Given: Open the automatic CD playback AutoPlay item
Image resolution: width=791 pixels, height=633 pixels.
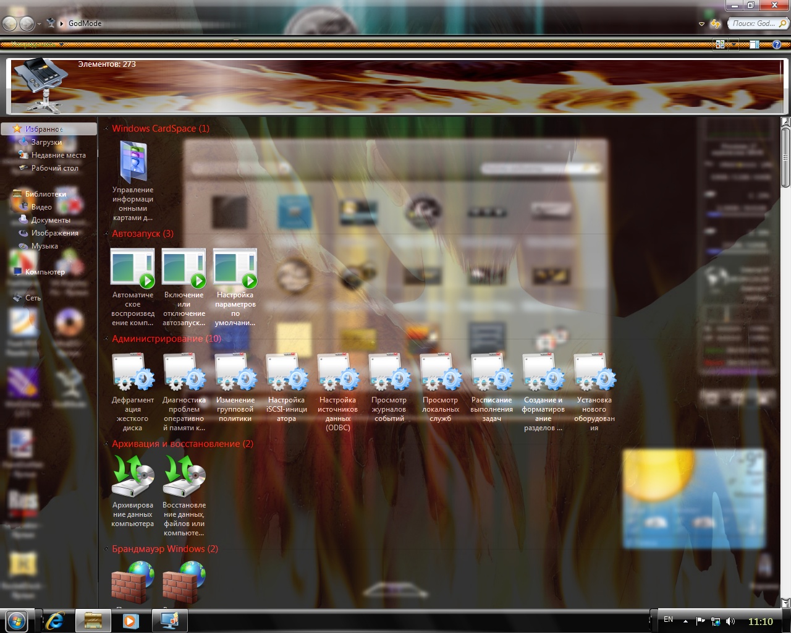Looking at the screenshot, I should coord(133,287).
